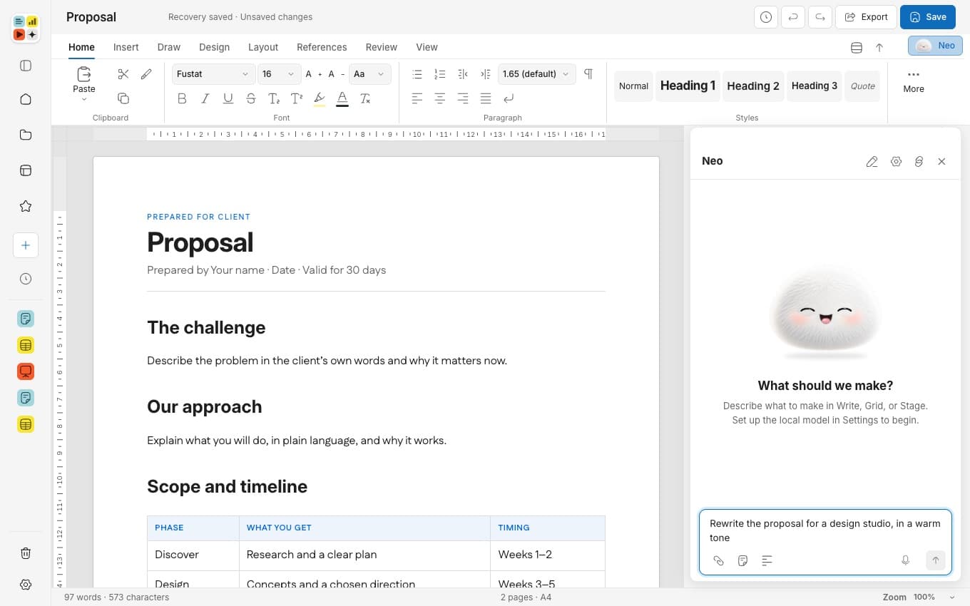Open Neo panel settings gear
Viewport: 970px width, 606px height.
tap(896, 161)
